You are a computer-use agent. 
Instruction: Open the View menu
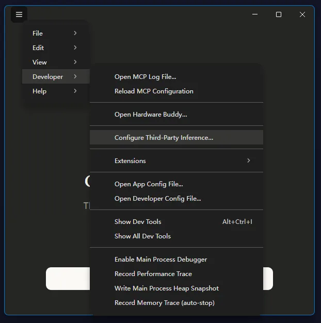56,62
